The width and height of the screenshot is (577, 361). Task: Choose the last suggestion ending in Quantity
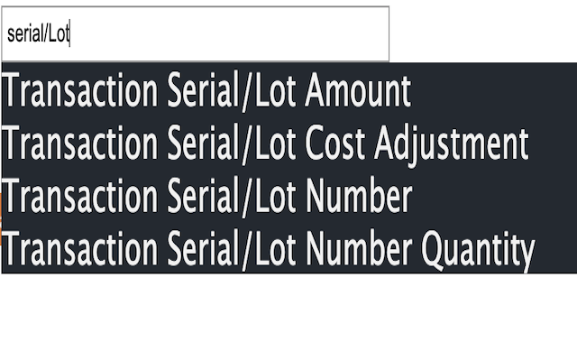(289, 247)
